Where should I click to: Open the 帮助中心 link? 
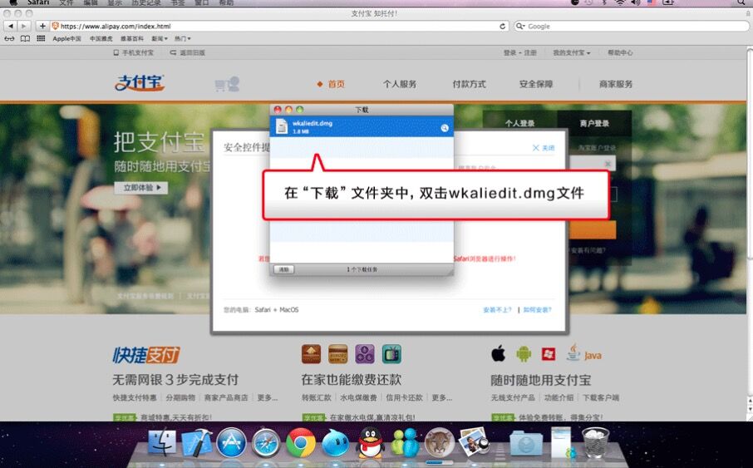tap(621, 53)
